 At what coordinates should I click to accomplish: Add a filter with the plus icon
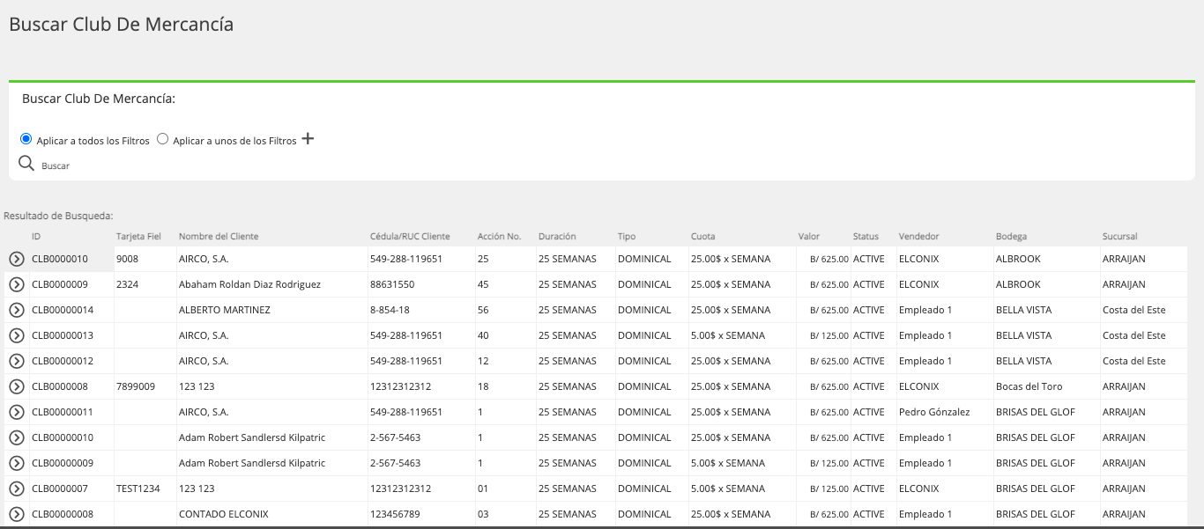click(x=308, y=139)
